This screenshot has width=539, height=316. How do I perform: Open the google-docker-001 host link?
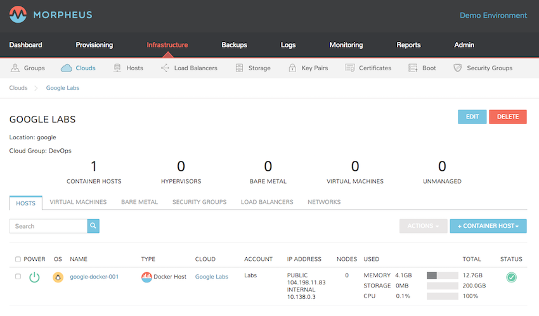(94, 277)
